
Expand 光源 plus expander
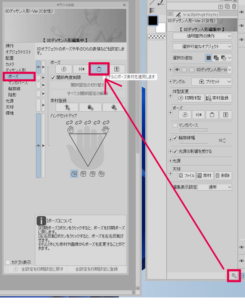click(171, 161)
